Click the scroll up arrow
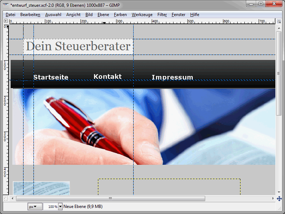Screen dimensions: 285x214 click(x=279, y=28)
